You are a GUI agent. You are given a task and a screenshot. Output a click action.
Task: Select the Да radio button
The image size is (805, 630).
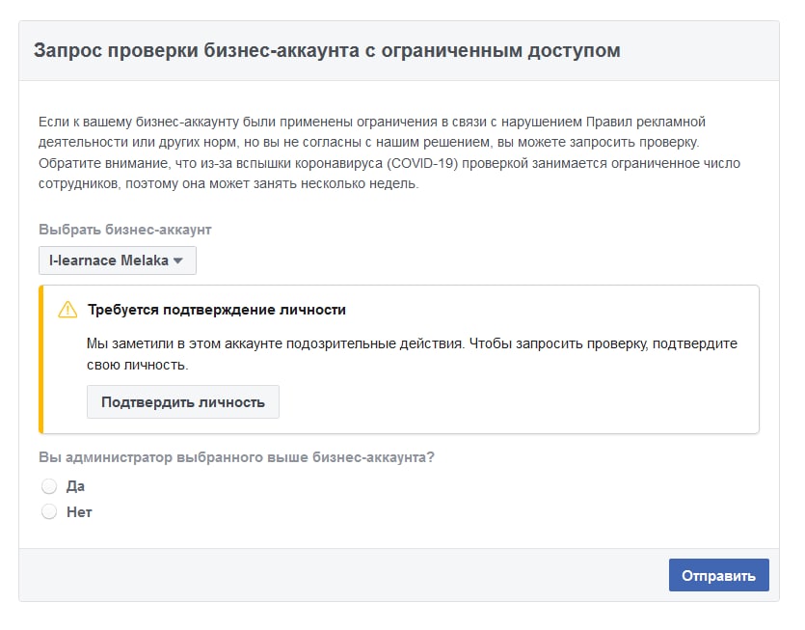pos(49,486)
